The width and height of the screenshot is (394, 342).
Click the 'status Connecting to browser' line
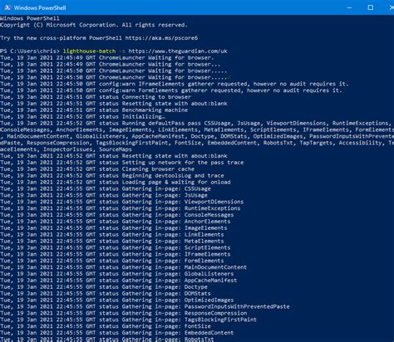(x=96, y=97)
